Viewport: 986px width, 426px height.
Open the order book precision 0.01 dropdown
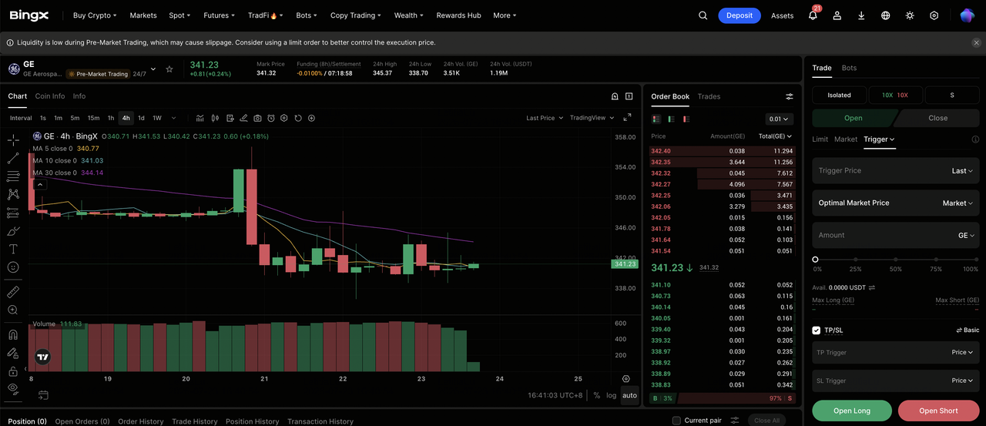(780, 119)
